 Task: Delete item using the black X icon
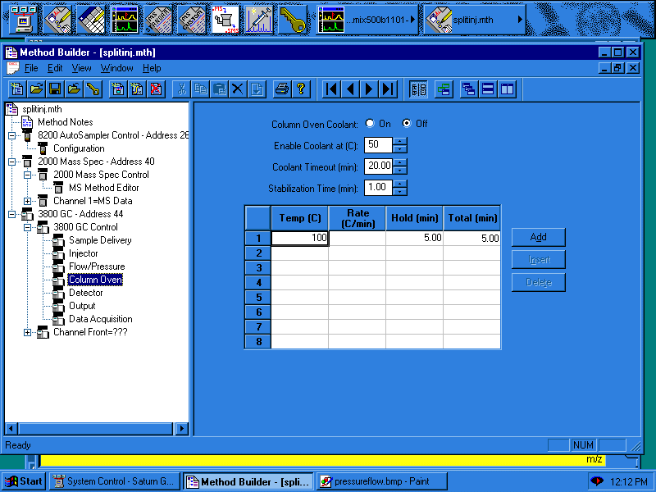point(237,89)
